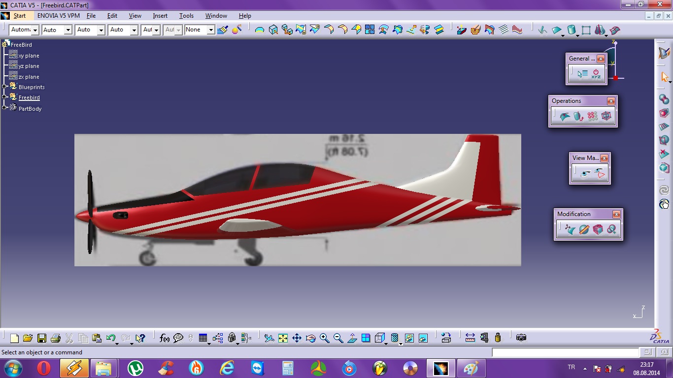Click Fit All In view icon
This screenshot has width=673, height=378.
point(283,338)
